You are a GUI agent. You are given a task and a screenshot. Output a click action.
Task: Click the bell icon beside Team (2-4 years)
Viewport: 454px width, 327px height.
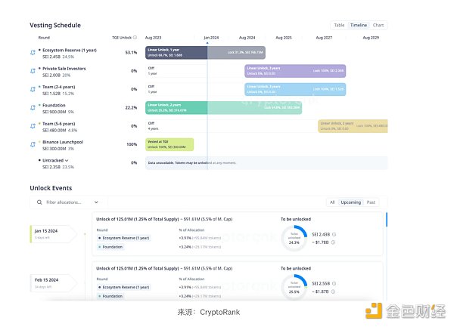33,90
